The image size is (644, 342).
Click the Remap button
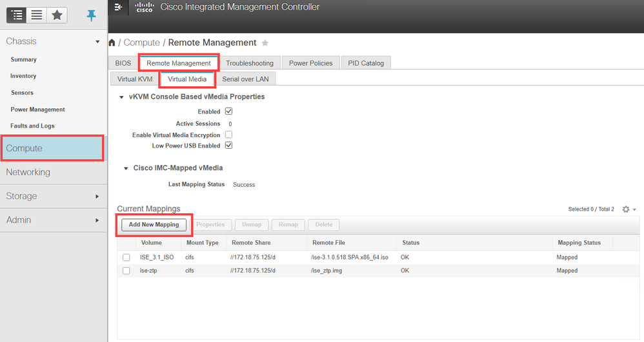(288, 225)
